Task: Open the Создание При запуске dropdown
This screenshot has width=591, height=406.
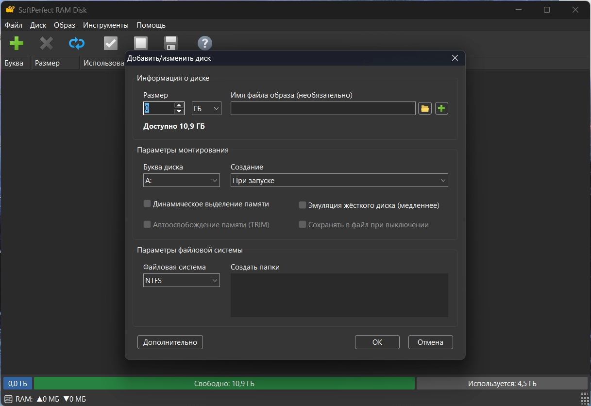Action: pyautogui.click(x=339, y=180)
